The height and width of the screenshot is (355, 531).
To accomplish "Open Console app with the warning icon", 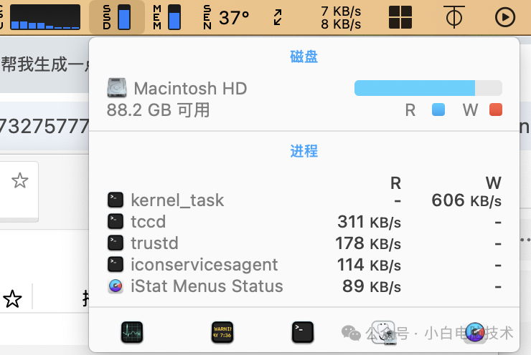I will 222,332.
